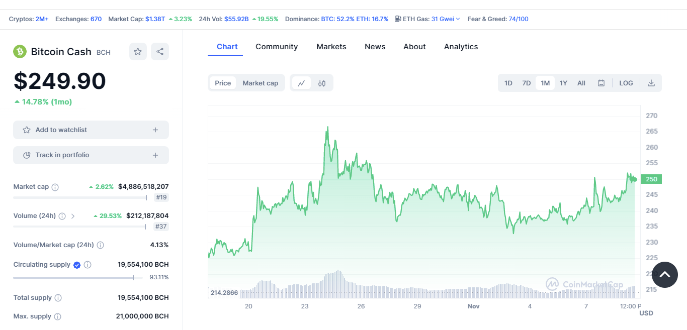Screen dimensions: 687x330
Task: Click the #37 volume rank badge
Action: point(161,227)
